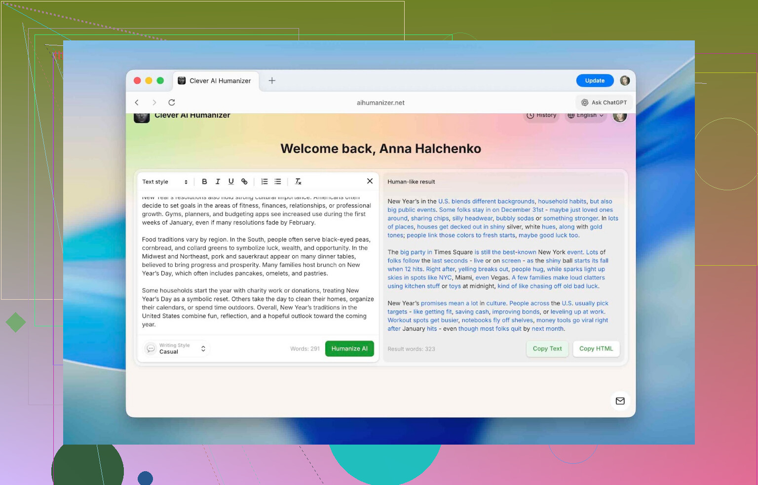The height and width of the screenshot is (485, 758).
Task: Copy the result as plain text
Action: coord(547,348)
